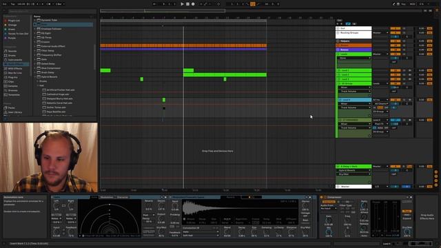Open the Drums browser category

click(x=12, y=55)
